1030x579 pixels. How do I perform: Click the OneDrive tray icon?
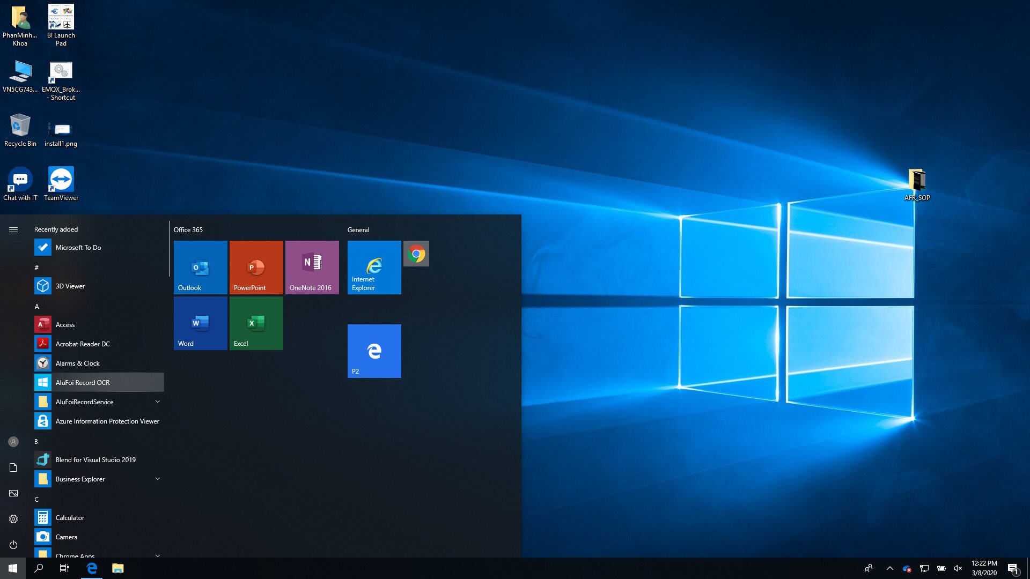(907, 568)
